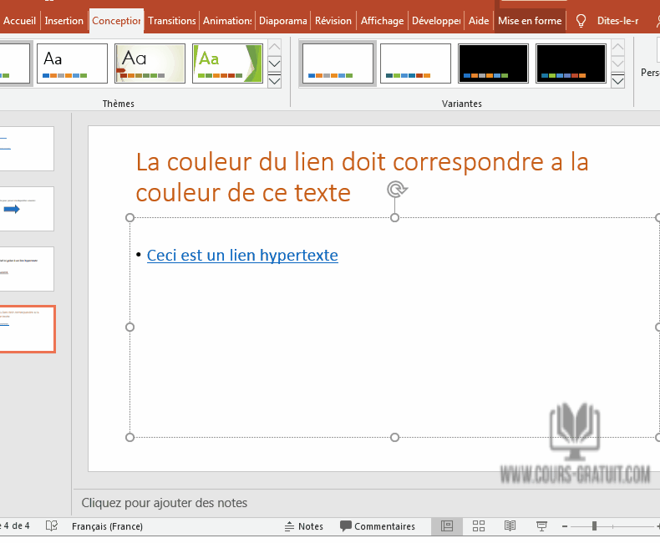This screenshot has width=660, height=543.
Task: Open the Accueil ribbon tab
Action: [19, 21]
